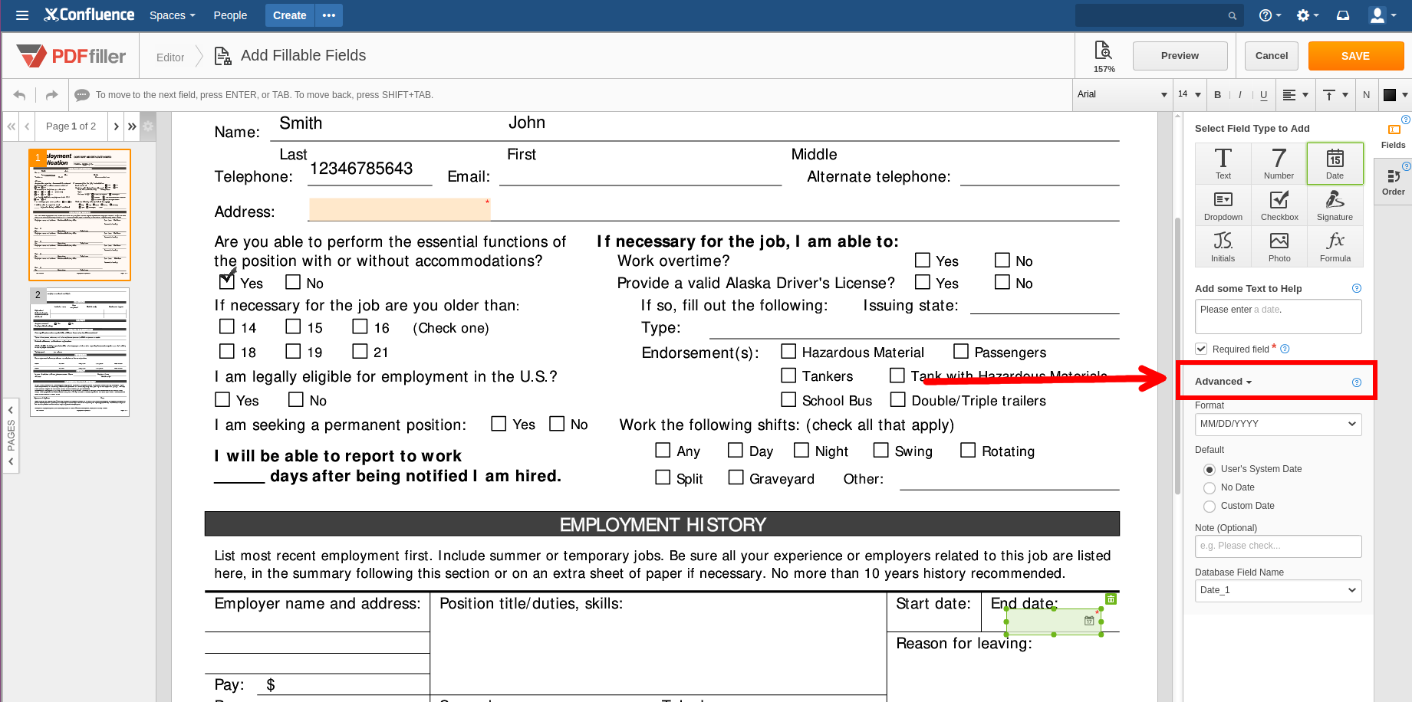Select the Text field type
Screen dimensions: 1412x702
point(1223,163)
